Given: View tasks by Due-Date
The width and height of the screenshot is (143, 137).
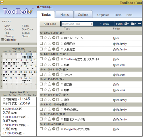Looking at the screenshot, I should click(27, 29).
